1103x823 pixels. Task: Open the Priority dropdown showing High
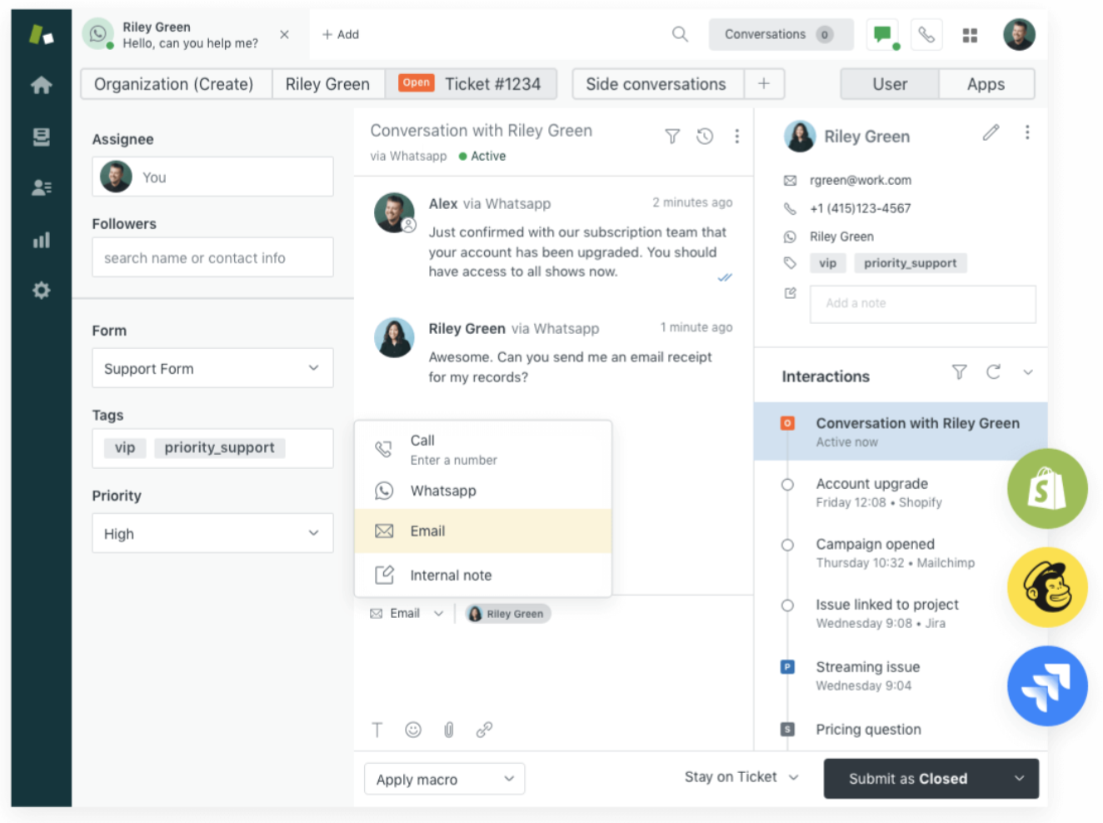coord(212,533)
